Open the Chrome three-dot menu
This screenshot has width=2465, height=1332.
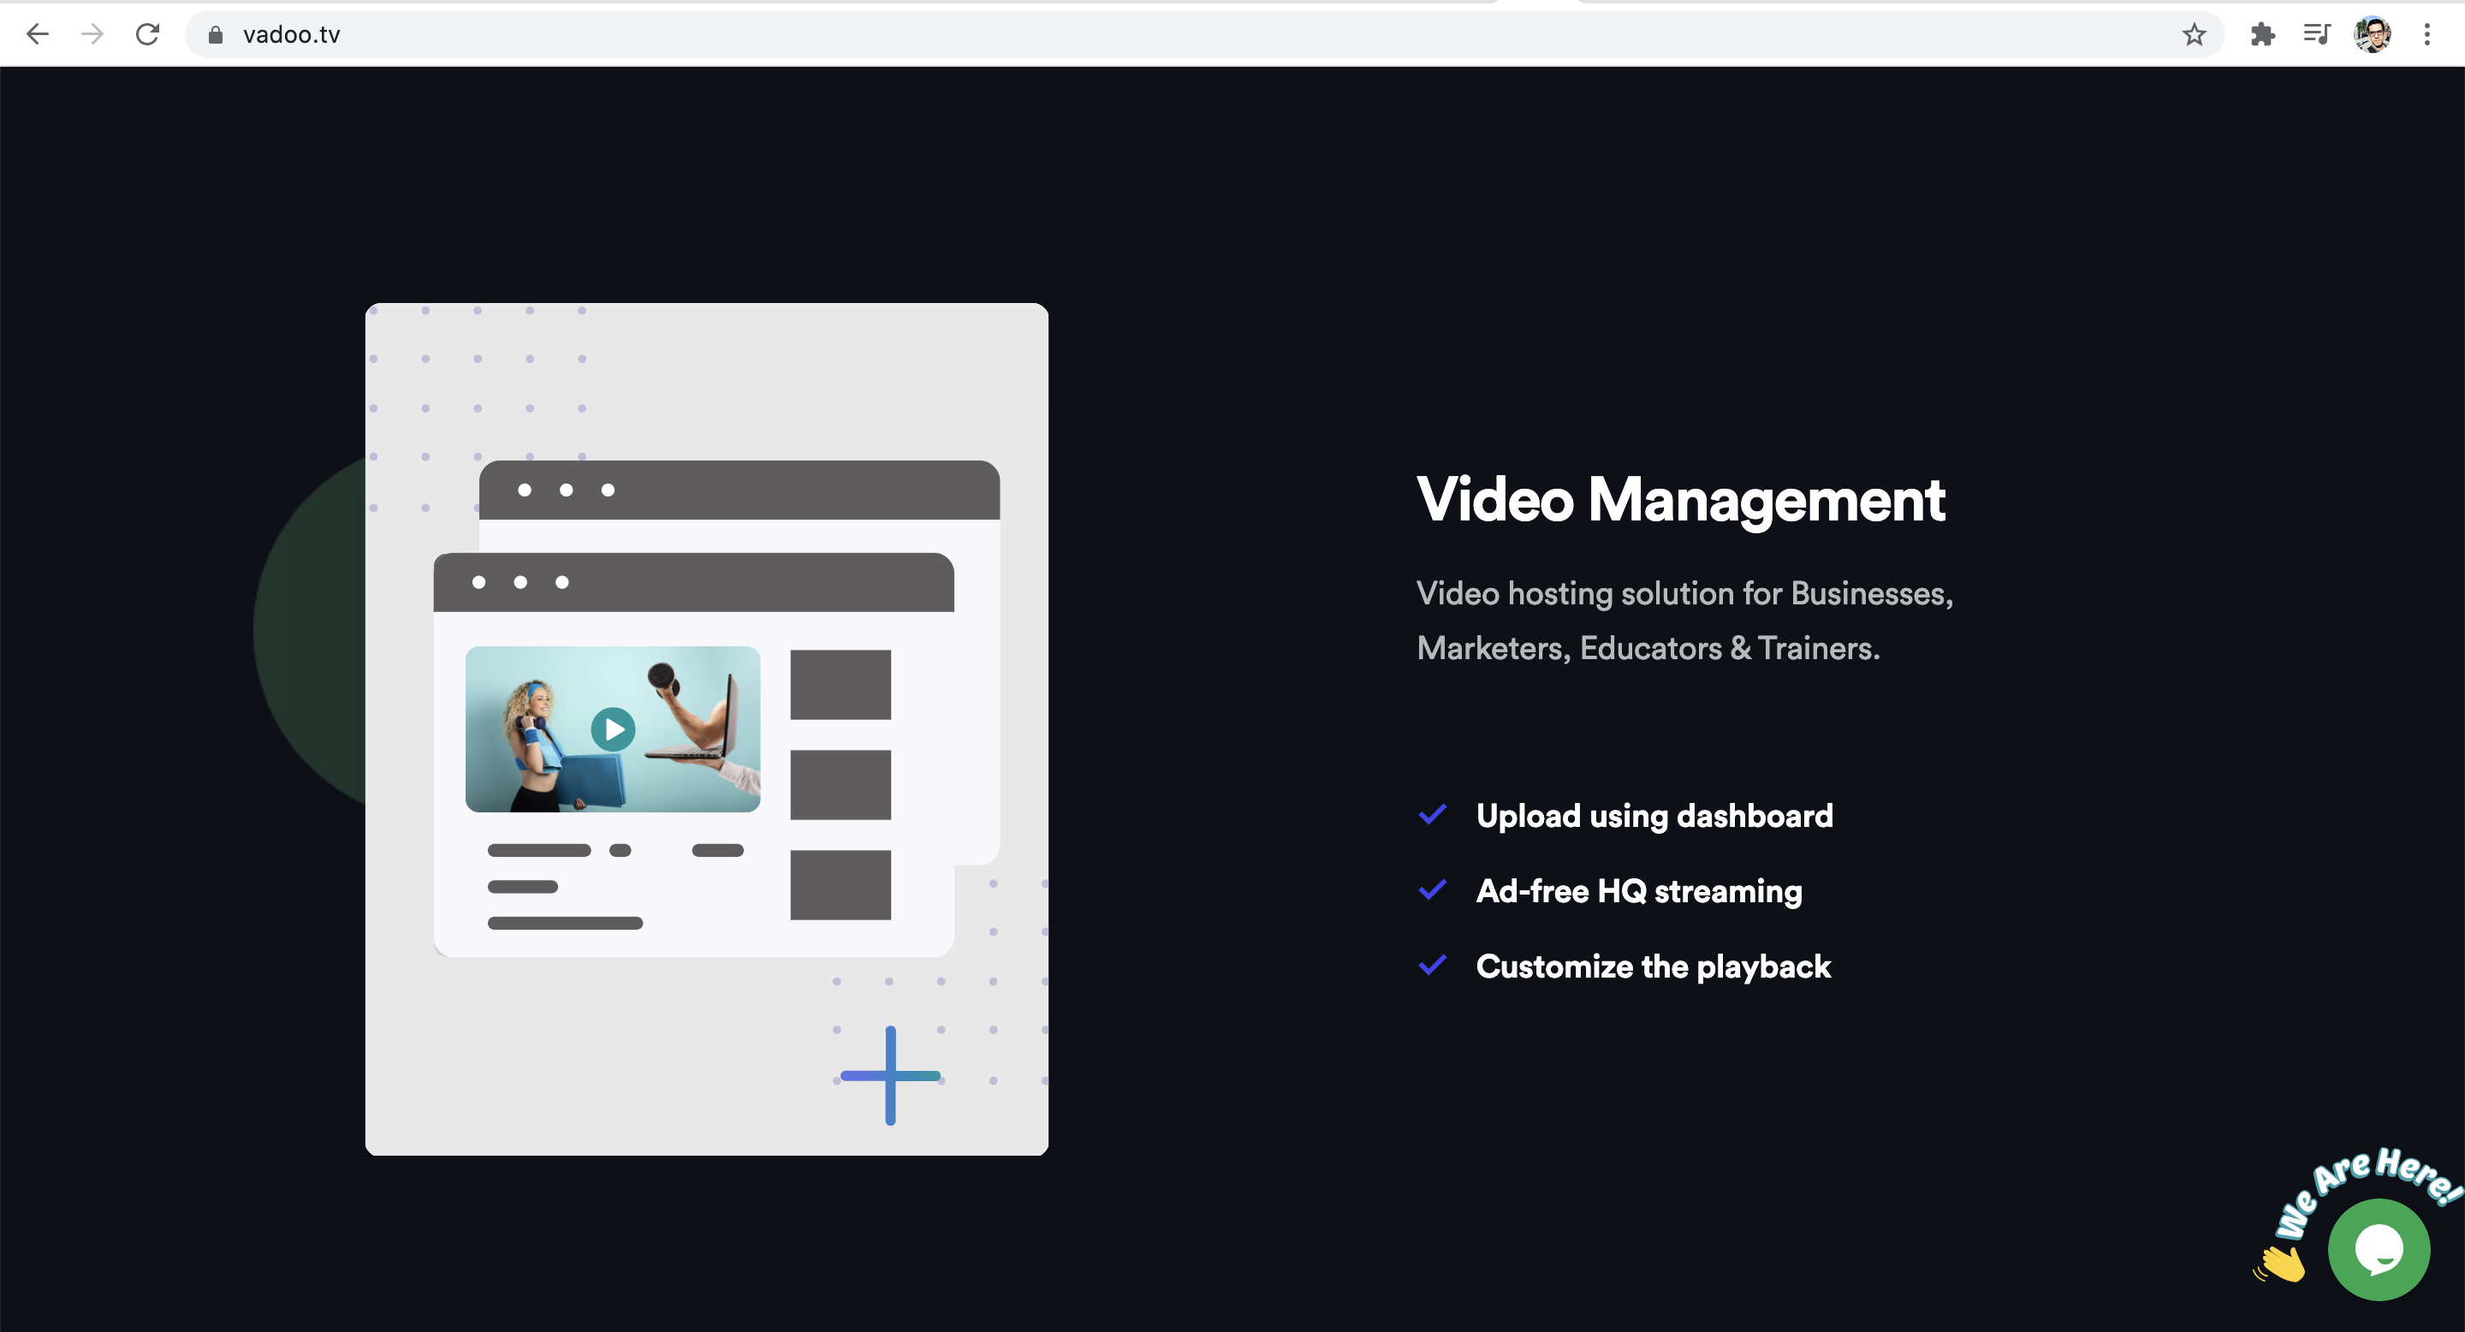coord(2427,33)
